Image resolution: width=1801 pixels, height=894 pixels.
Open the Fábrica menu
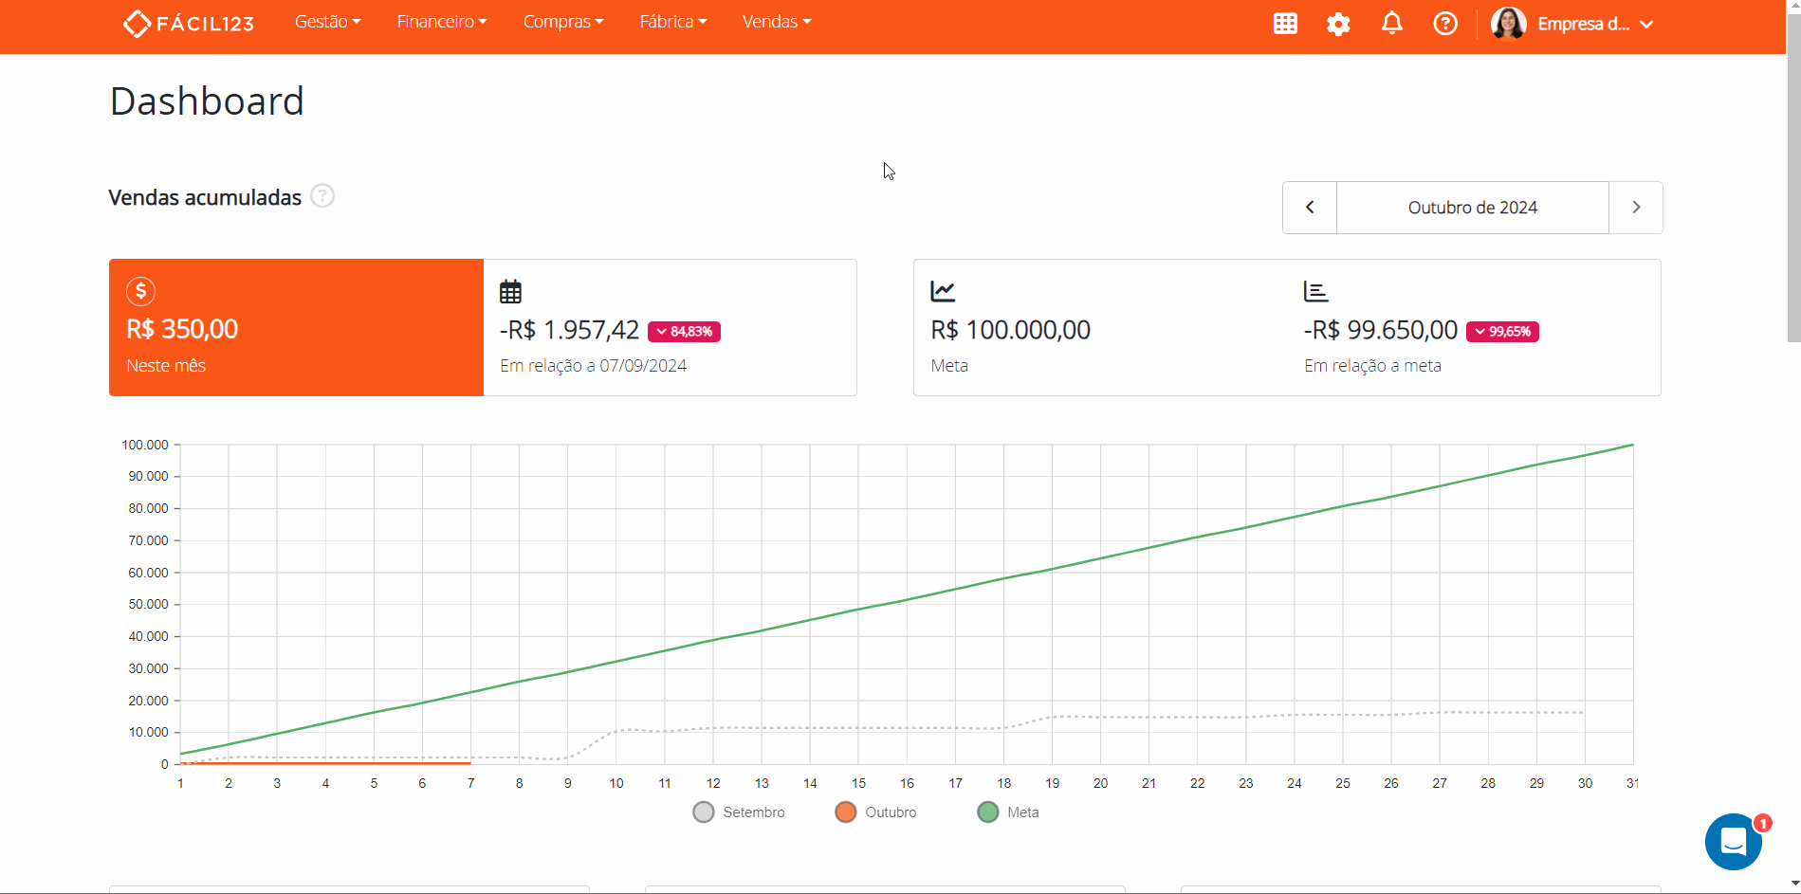[x=672, y=22]
